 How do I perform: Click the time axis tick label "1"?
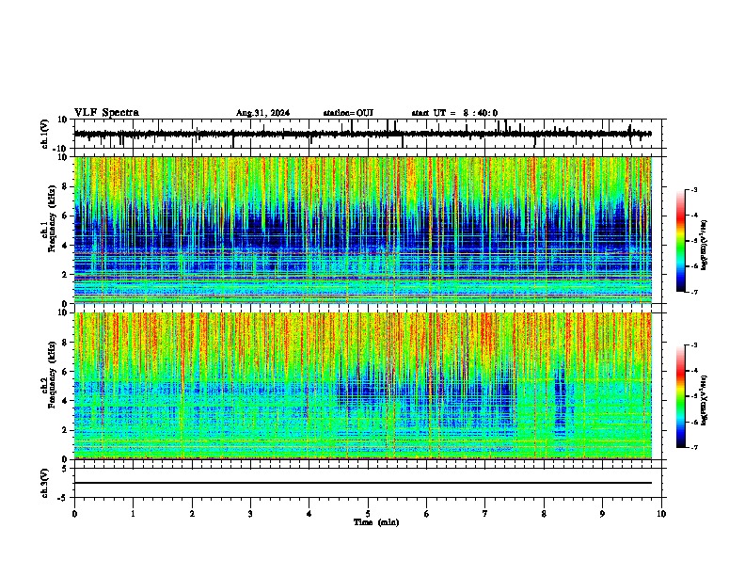tap(133, 514)
